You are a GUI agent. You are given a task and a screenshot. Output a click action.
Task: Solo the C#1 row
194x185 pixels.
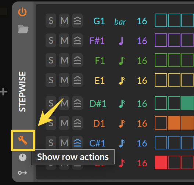pos(51,143)
